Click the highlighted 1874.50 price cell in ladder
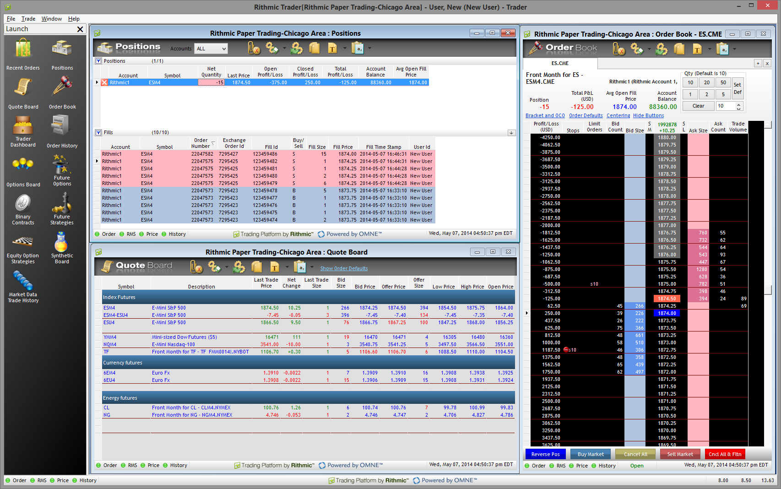 [x=667, y=299]
